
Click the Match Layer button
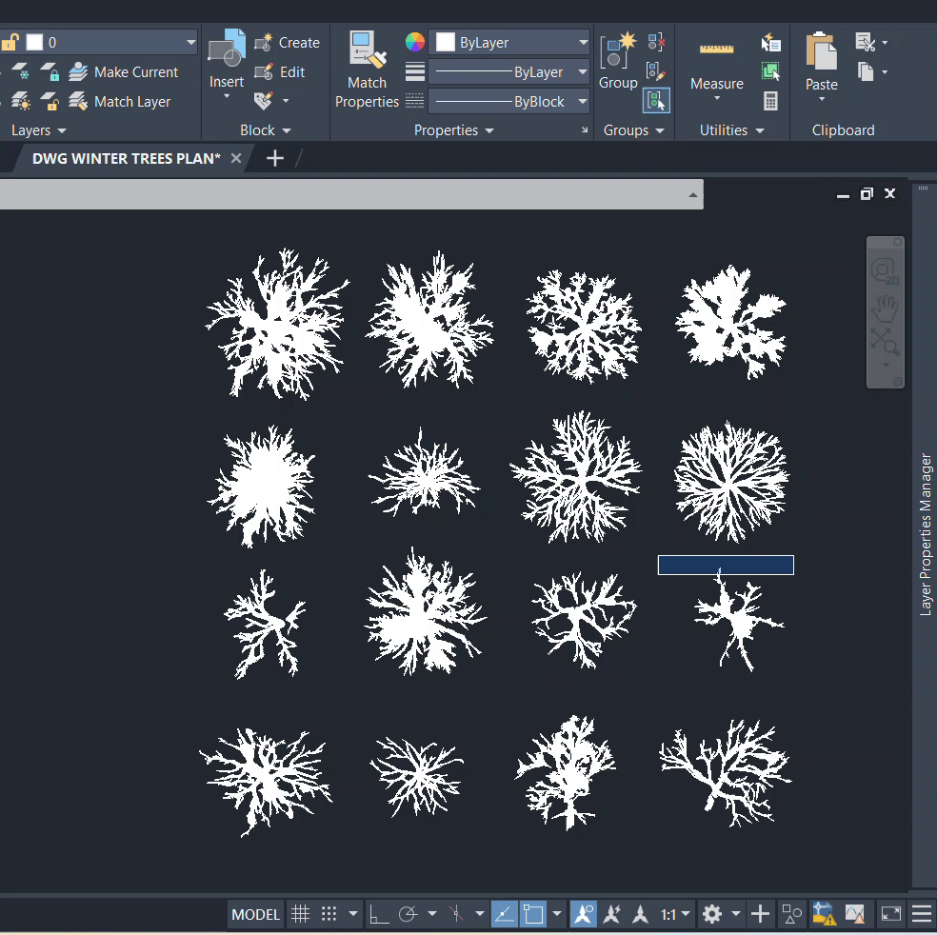coord(120,102)
